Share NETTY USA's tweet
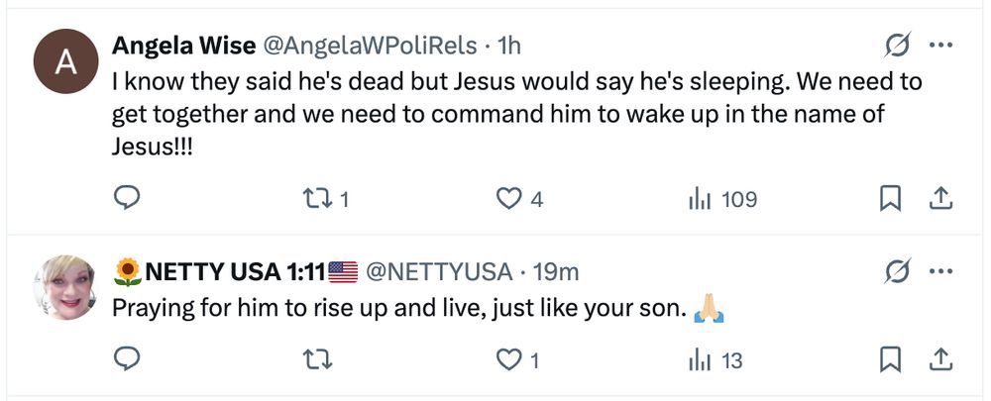 [938, 359]
